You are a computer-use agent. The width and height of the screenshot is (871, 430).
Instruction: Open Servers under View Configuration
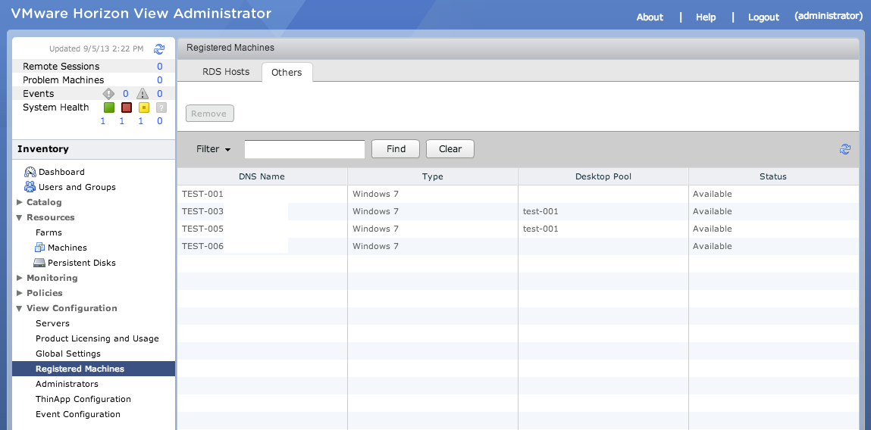53,323
